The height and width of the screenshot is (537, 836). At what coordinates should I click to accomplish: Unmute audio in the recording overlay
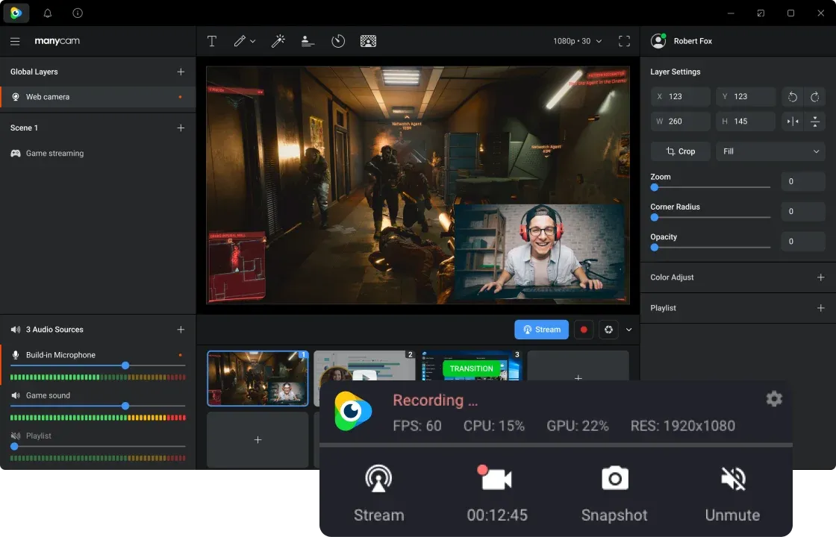(x=732, y=479)
